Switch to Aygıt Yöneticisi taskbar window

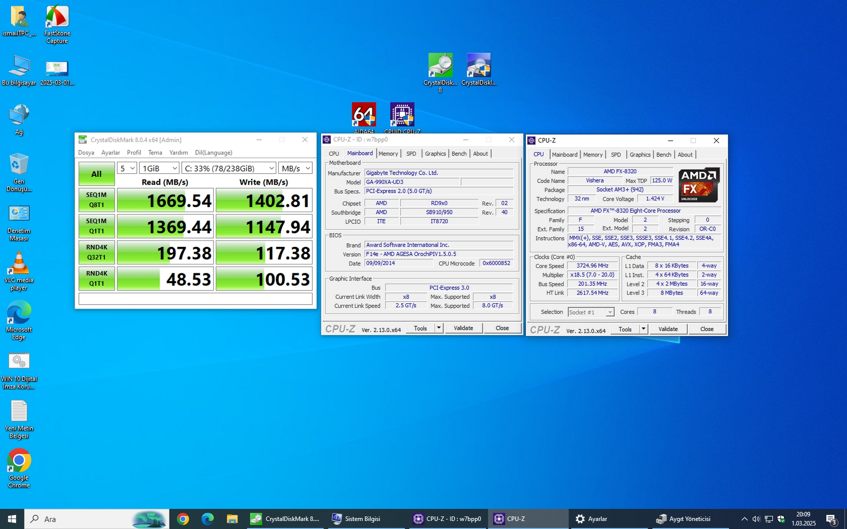point(690,519)
